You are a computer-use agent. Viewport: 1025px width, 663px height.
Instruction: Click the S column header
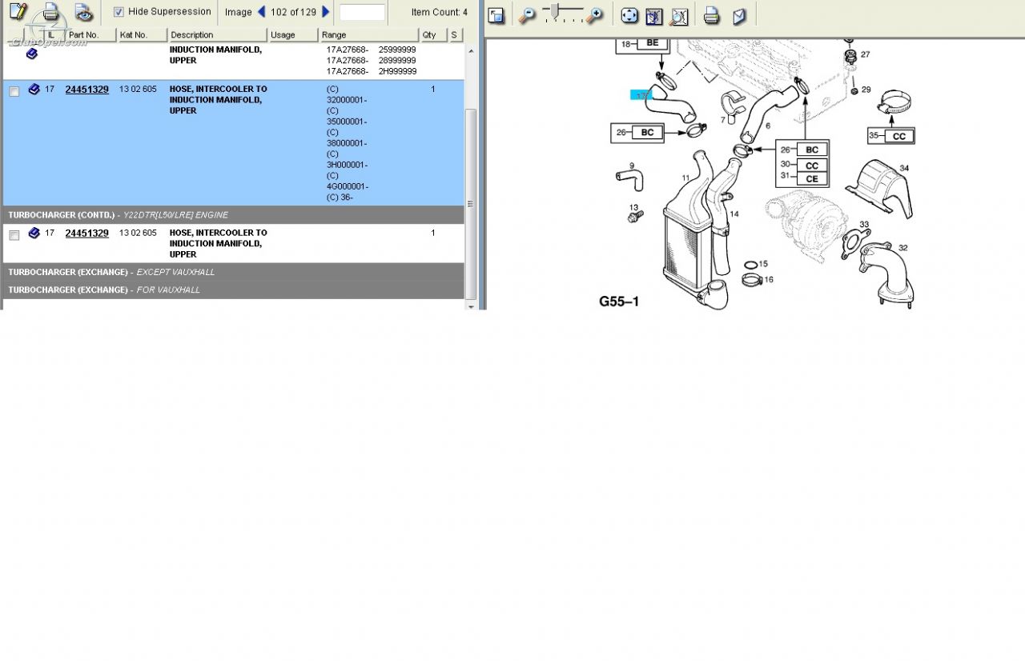pos(455,35)
